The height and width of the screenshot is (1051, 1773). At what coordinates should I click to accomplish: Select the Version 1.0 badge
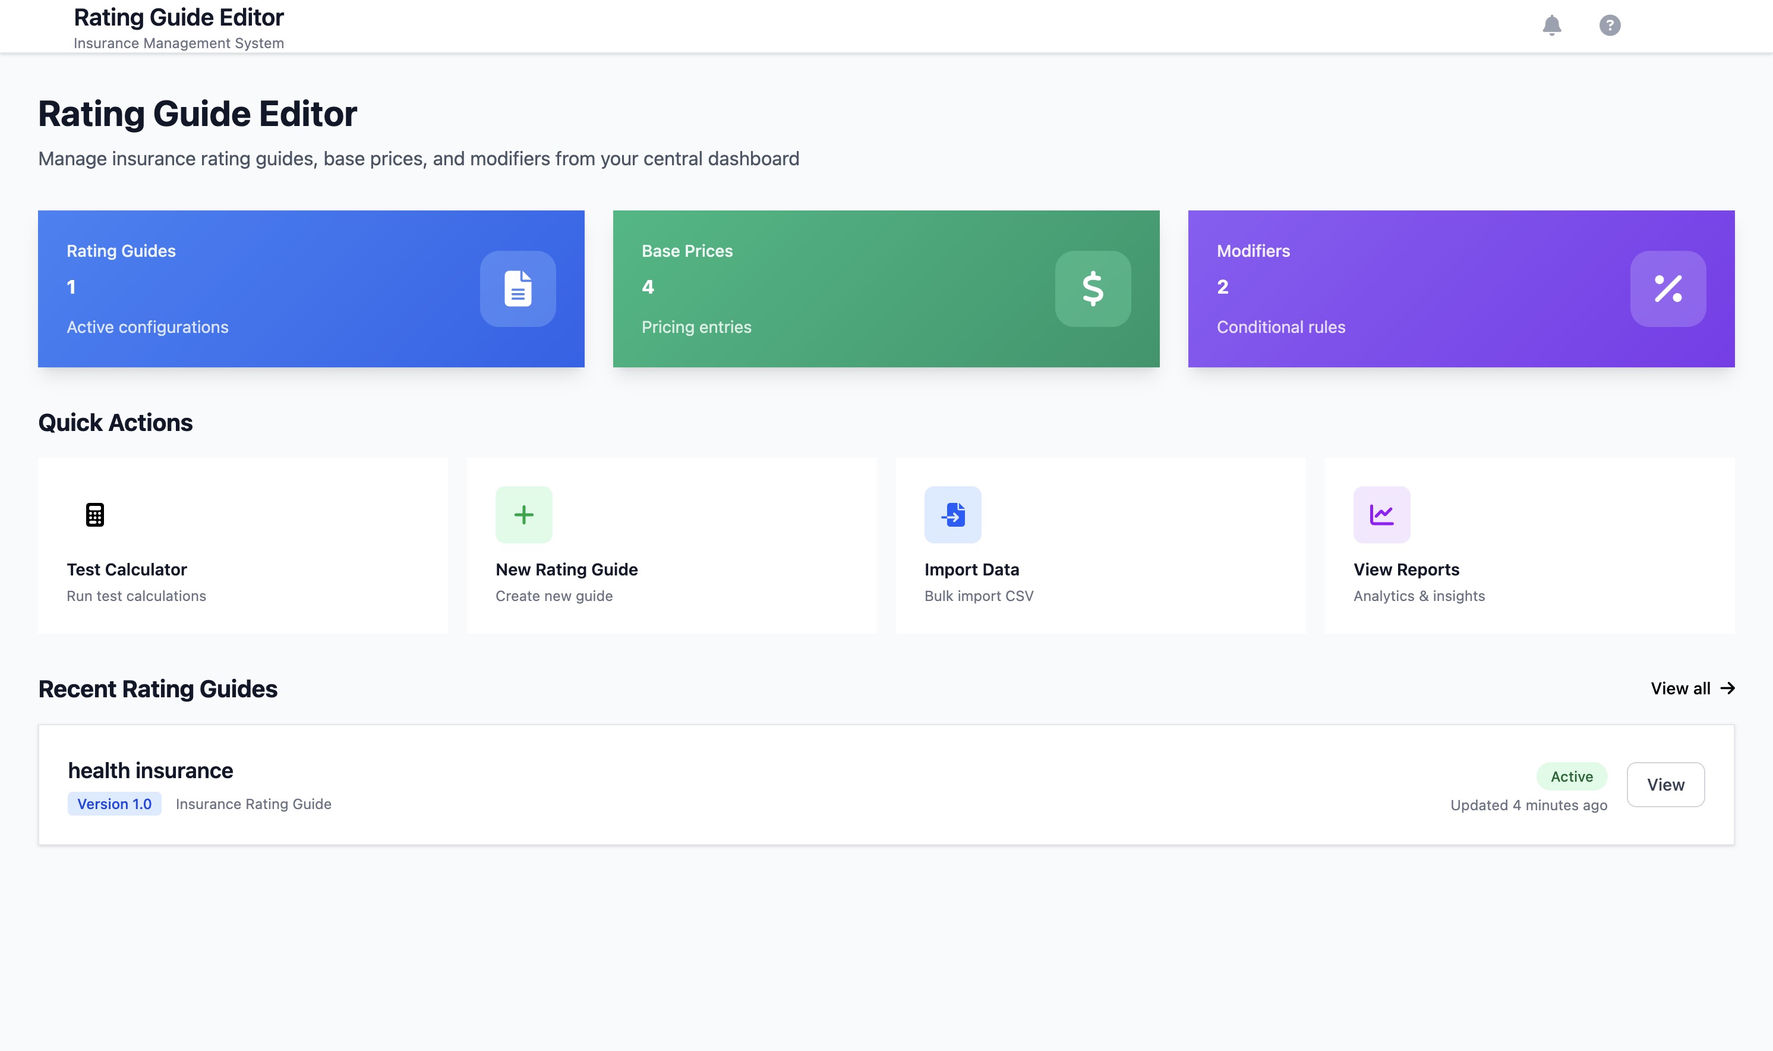tap(114, 803)
